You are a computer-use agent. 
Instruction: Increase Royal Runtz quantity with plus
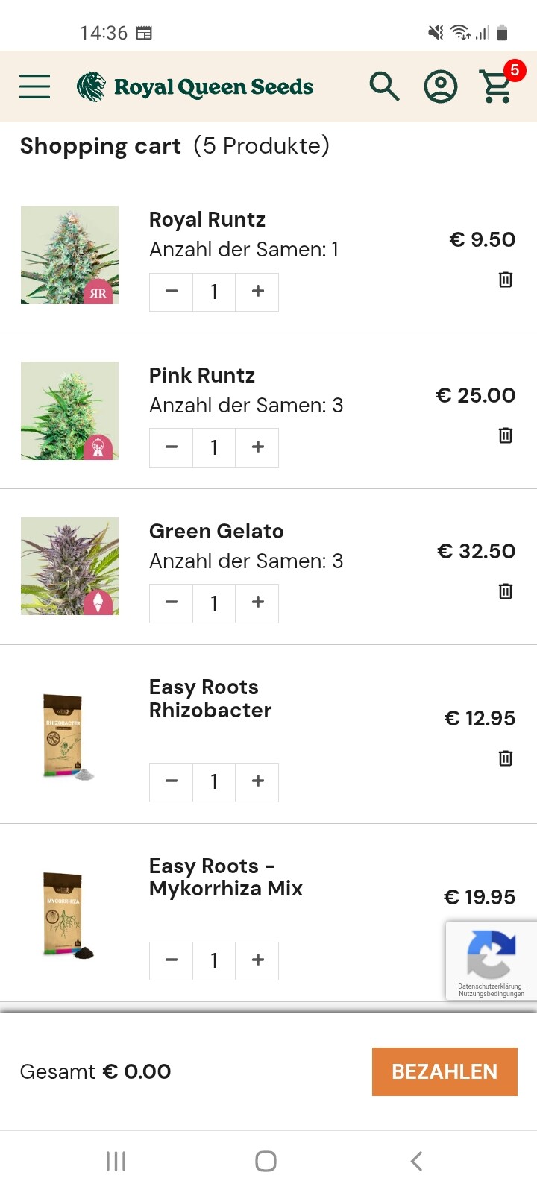point(257,292)
